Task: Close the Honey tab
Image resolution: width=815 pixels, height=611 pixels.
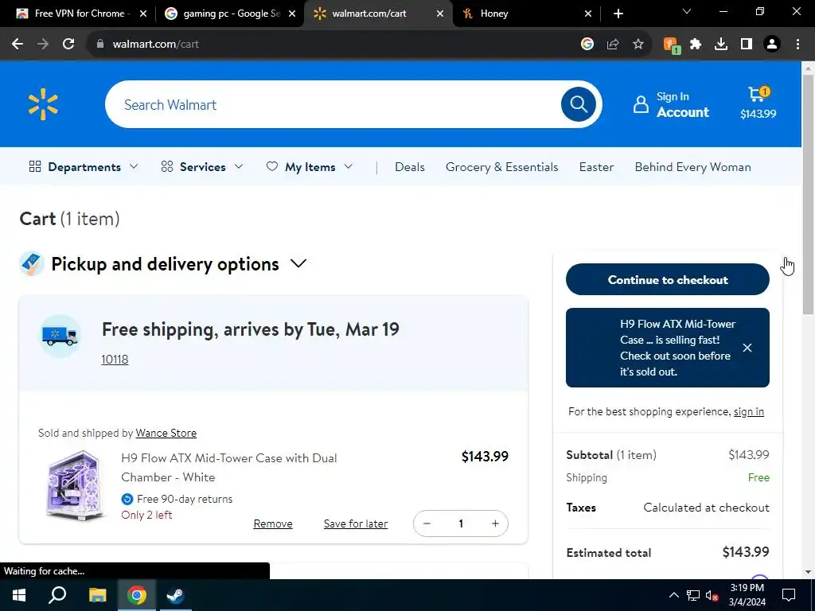Action: (x=588, y=14)
